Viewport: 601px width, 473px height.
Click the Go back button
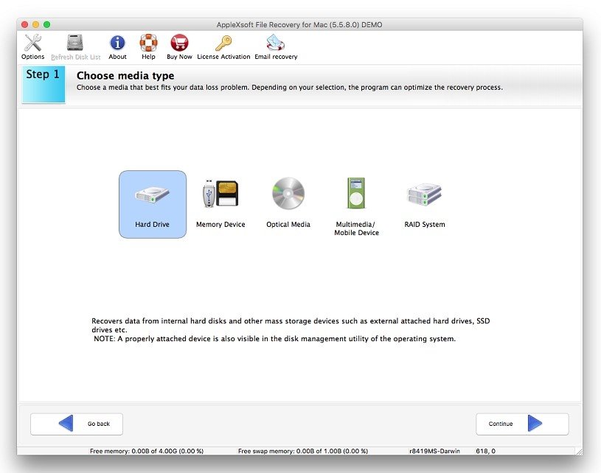coord(77,424)
